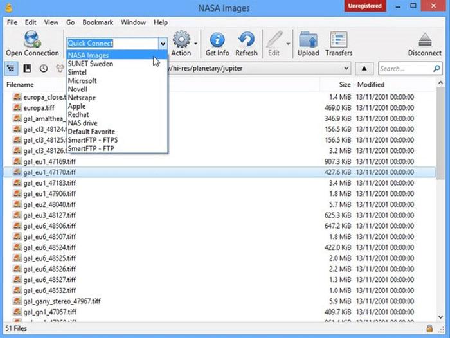Select the file gal_eu6_48532.tiff
Viewport: 450px width, 338px height.
(220, 290)
